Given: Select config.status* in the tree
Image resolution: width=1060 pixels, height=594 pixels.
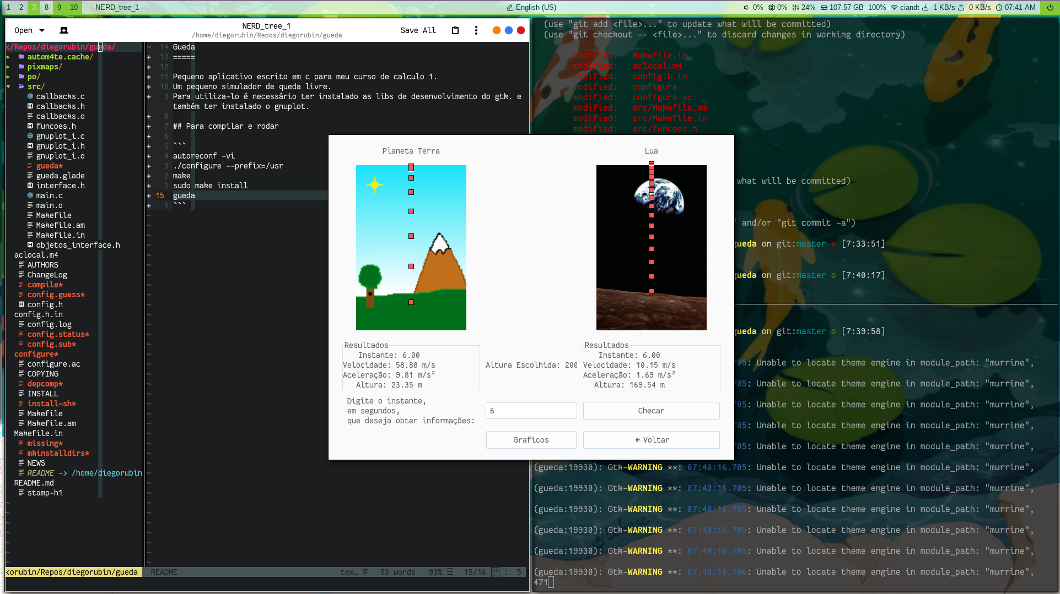Looking at the screenshot, I should [x=58, y=334].
